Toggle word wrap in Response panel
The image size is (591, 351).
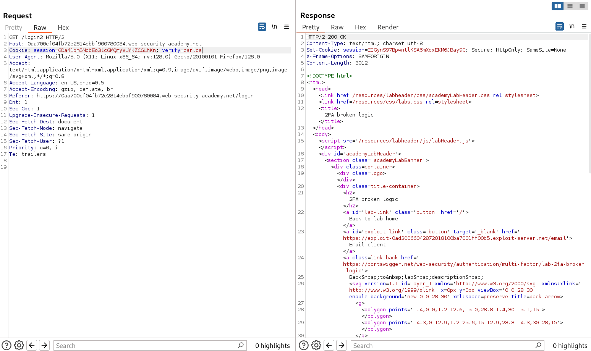pos(559,26)
